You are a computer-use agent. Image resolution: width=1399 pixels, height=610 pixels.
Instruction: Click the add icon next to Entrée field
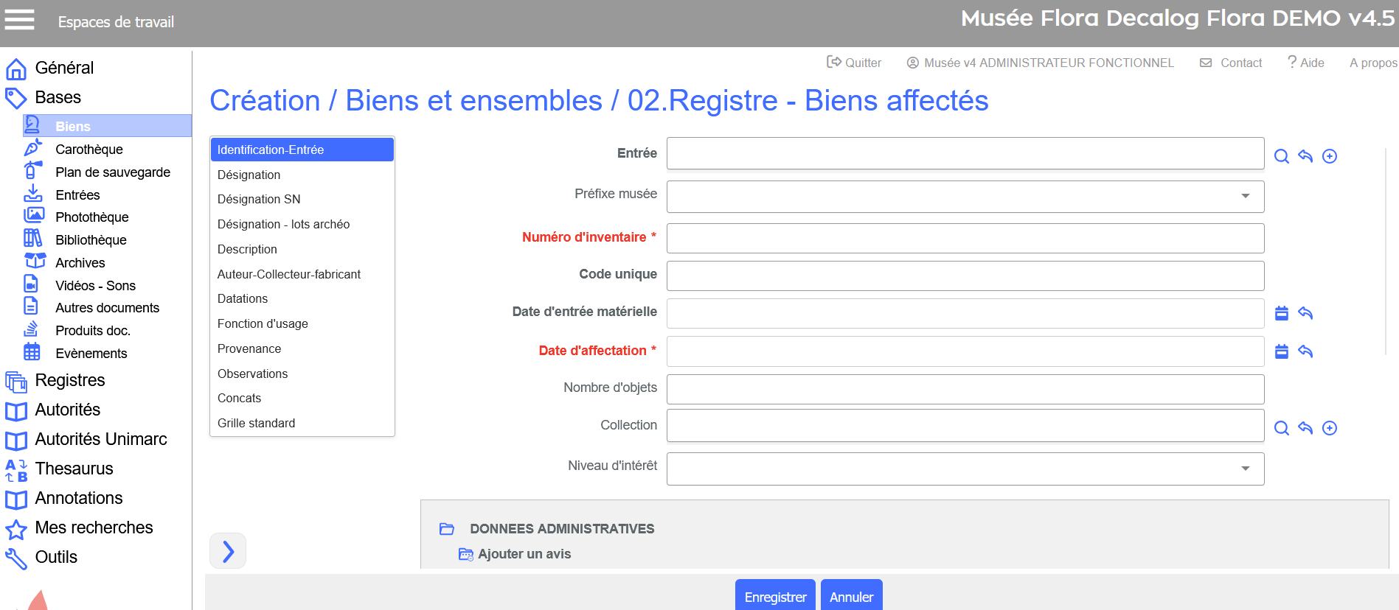(1330, 156)
